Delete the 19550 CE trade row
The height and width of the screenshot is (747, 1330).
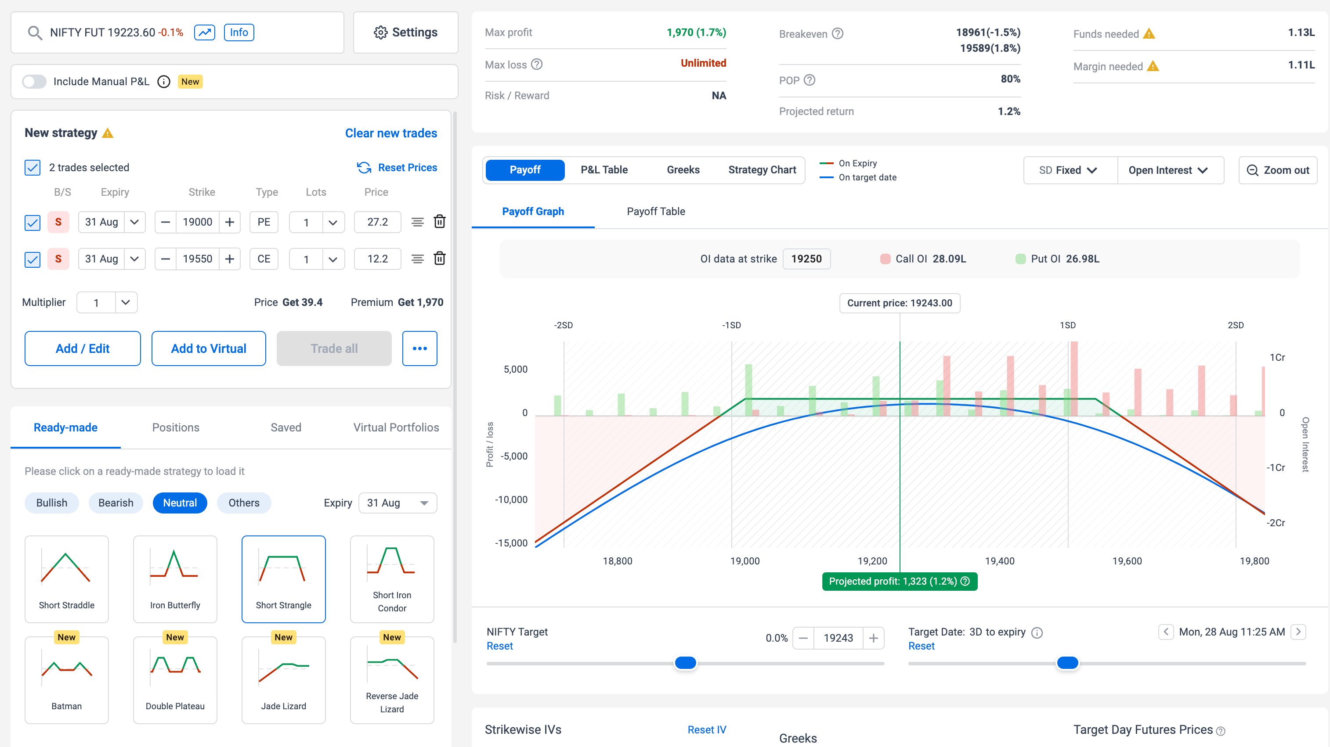[439, 259]
